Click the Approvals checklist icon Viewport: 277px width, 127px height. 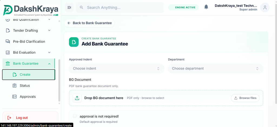coord(15,97)
